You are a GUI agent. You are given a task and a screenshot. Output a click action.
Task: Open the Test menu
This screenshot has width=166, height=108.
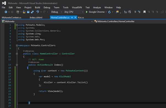pyautogui.click(x=88, y=7)
